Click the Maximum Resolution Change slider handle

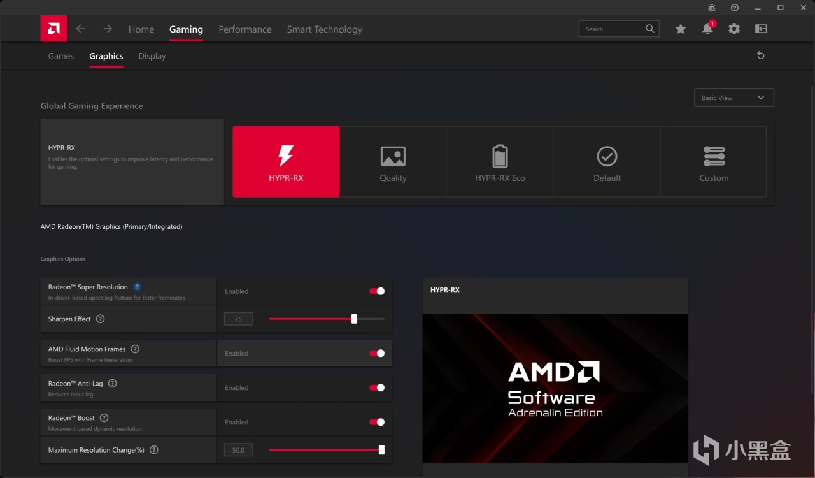point(381,450)
